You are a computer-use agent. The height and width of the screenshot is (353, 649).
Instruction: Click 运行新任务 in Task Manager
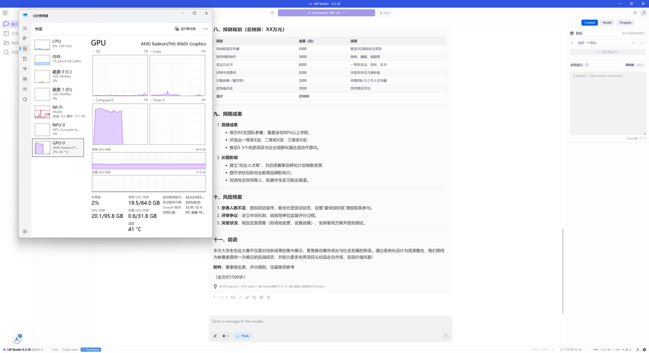[x=185, y=29]
